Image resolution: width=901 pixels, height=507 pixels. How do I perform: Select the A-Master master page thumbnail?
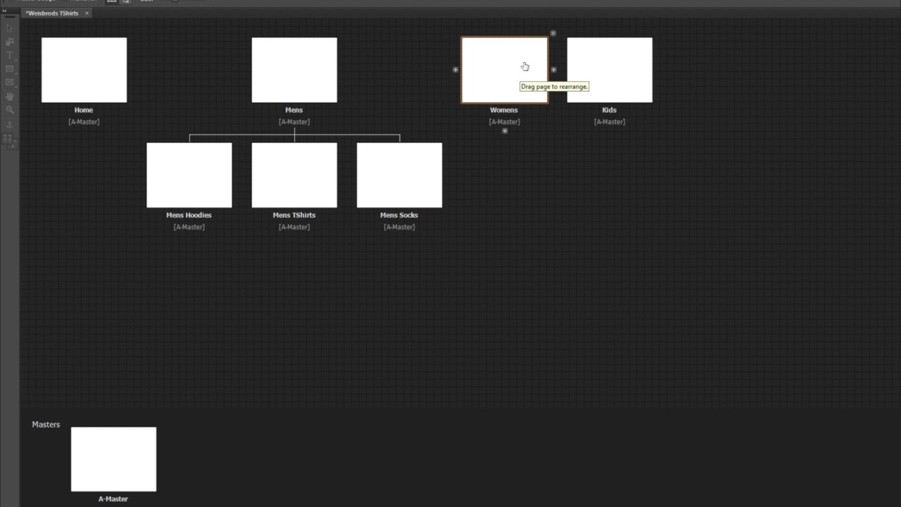click(x=113, y=459)
